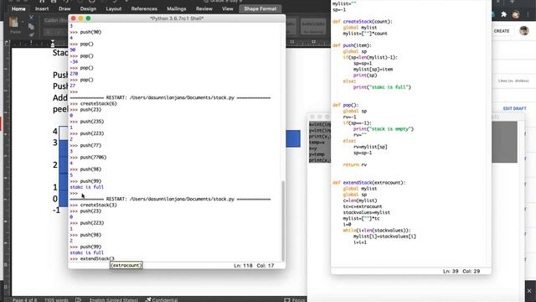Click the Python Shell vertical scrollbar
The width and height of the screenshot is (536, 302).
(x=283, y=221)
